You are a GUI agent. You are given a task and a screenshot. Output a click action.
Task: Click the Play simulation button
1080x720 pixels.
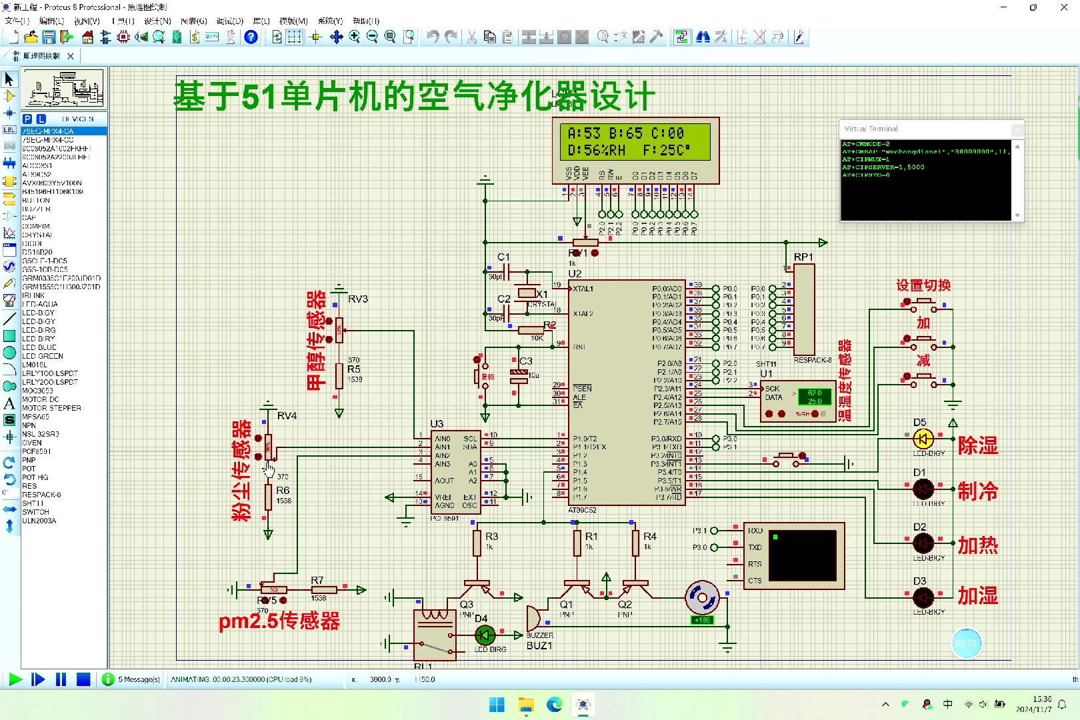pyautogui.click(x=15, y=679)
